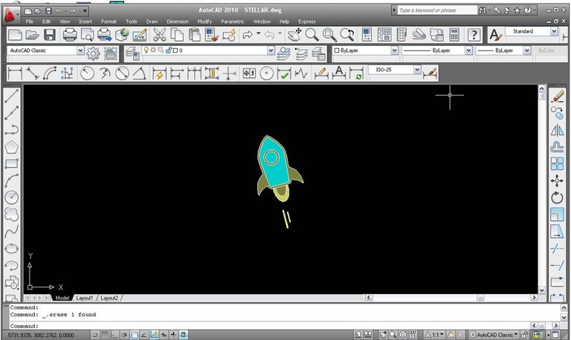
Task: Activate the Erase tool in Modify toolbar
Action: tap(557, 97)
